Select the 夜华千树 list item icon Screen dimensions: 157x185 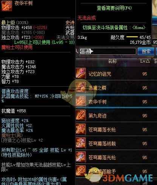(81, 101)
